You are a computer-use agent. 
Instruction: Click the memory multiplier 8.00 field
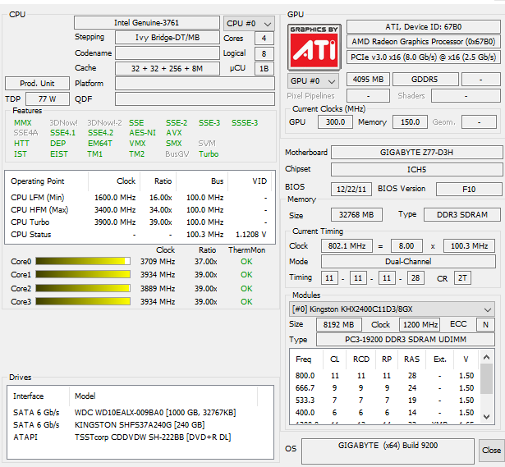(x=406, y=246)
